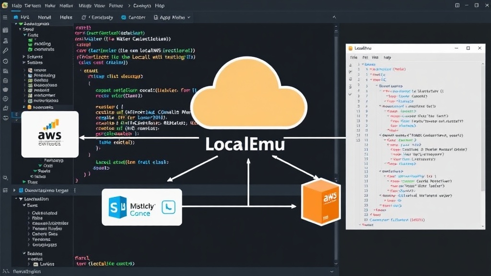Expand the 'Solunts' folder in the file tree
This screenshot has width=491, height=276.
pos(24,57)
